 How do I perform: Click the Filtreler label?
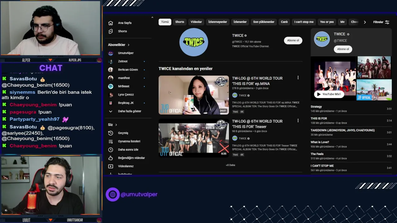click(x=378, y=22)
